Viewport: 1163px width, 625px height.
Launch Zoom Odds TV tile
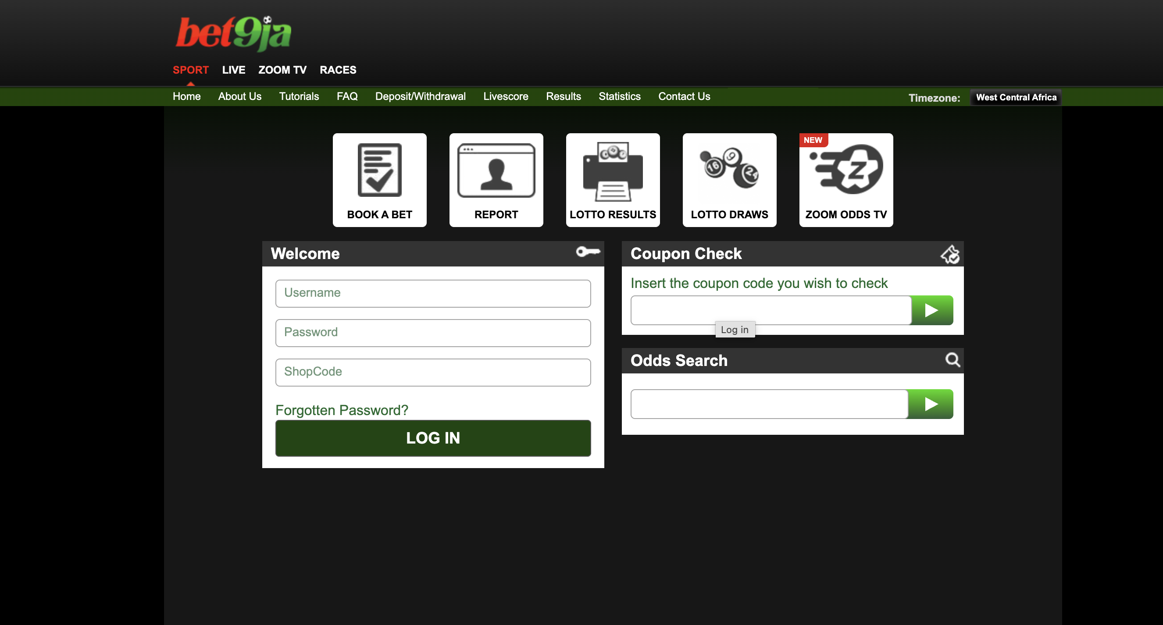845,180
